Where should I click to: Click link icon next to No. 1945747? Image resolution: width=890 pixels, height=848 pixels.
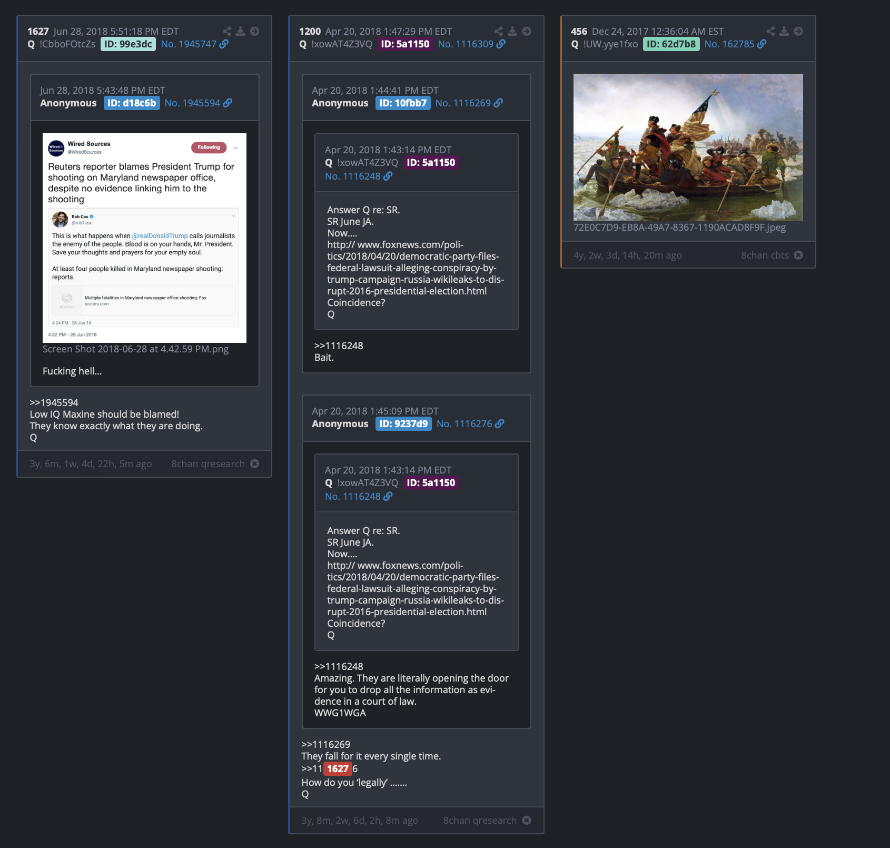click(224, 44)
